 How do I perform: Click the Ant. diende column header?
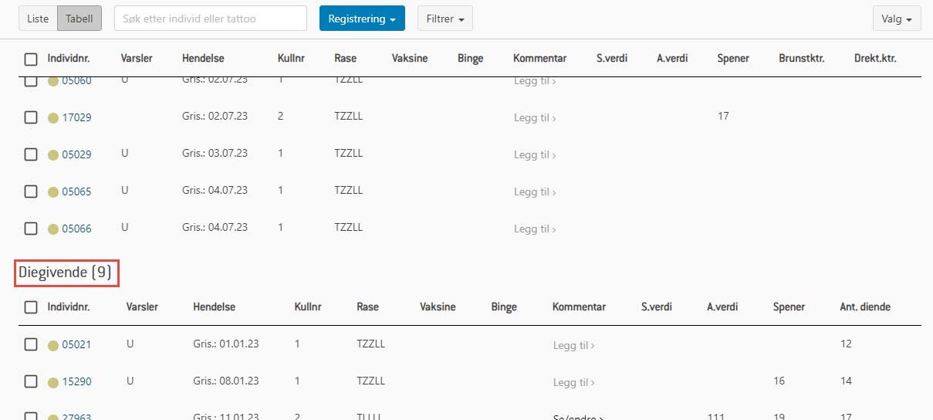click(x=865, y=307)
